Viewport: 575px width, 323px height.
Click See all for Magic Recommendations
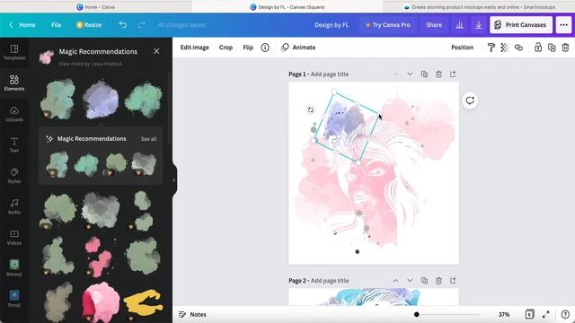pos(148,139)
